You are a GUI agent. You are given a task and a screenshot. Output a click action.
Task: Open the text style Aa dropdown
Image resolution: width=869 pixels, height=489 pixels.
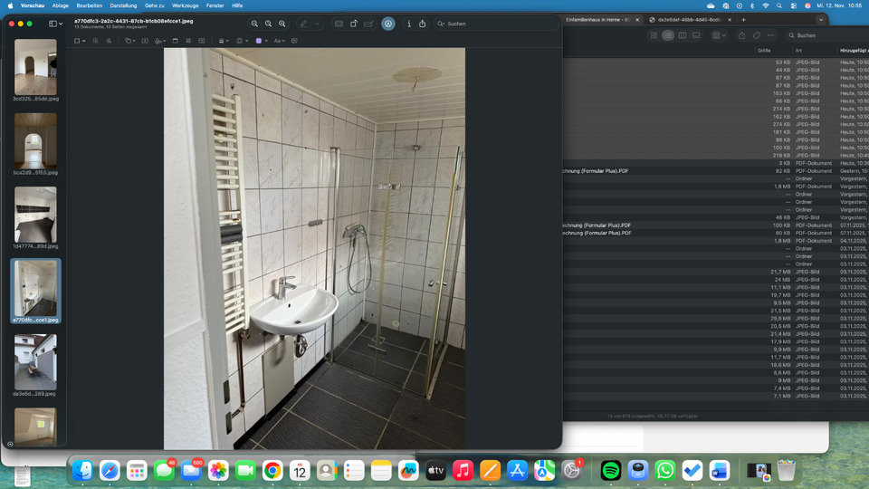[280, 41]
